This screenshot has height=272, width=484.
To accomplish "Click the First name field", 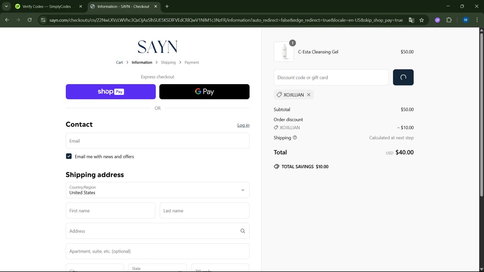I will click(110, 211).
